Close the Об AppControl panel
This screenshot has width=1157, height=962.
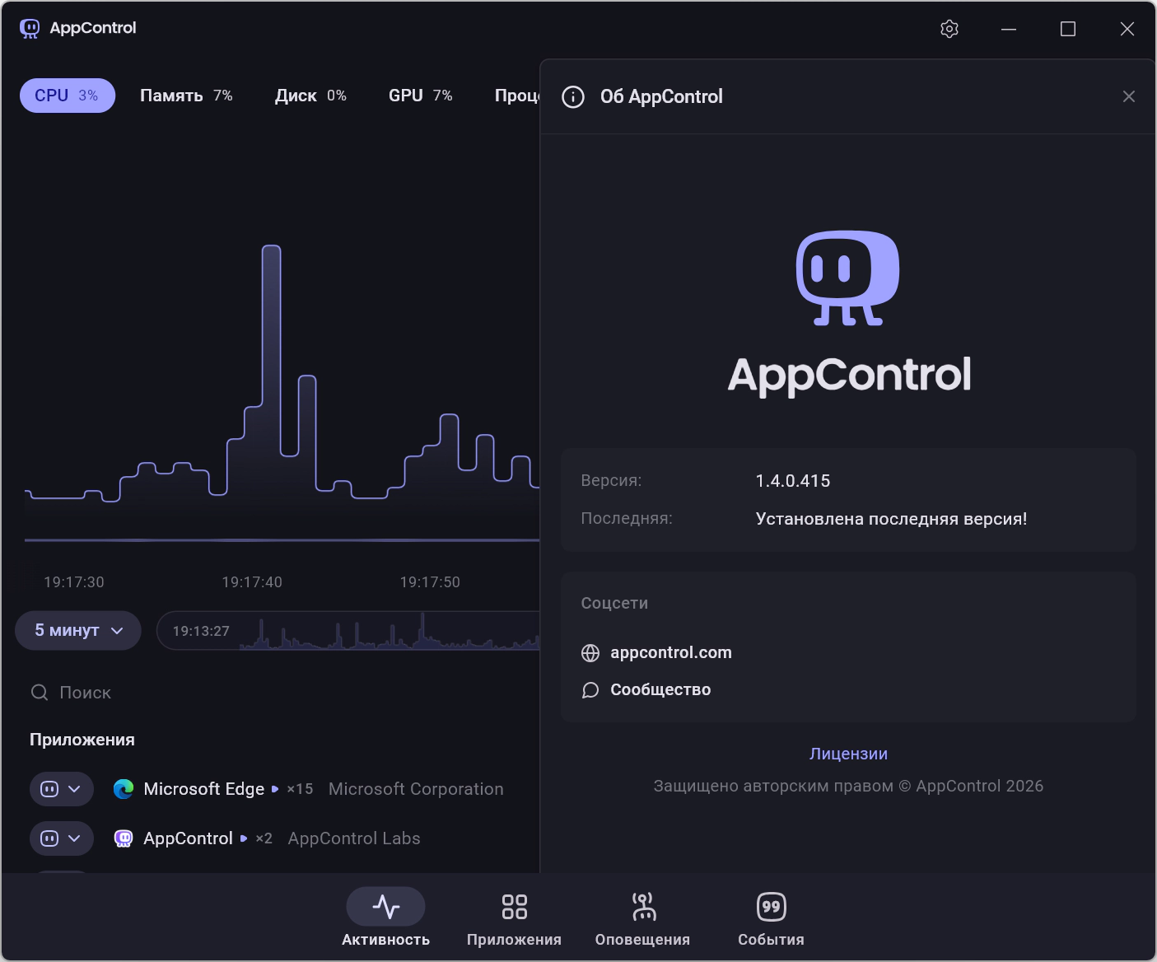[x=1129, y=96]
